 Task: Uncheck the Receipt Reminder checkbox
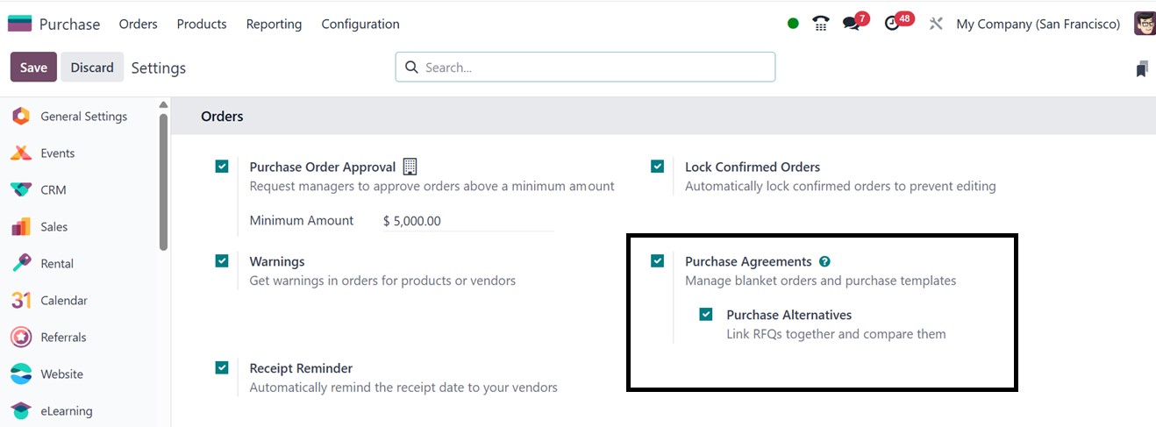(222, 367)
